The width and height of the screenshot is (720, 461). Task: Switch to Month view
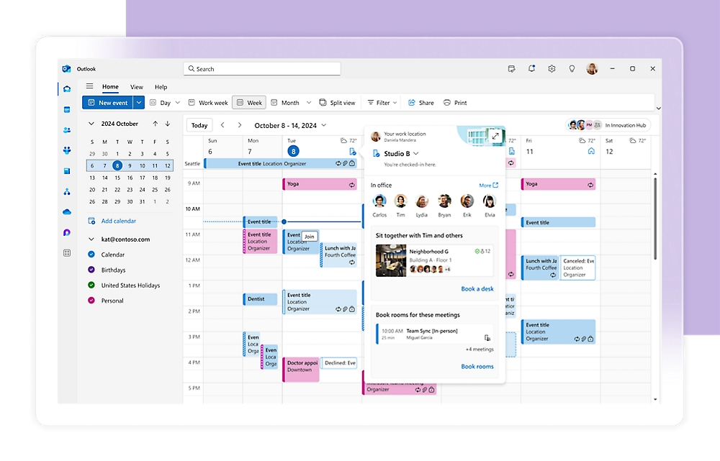tap(285, 103)
